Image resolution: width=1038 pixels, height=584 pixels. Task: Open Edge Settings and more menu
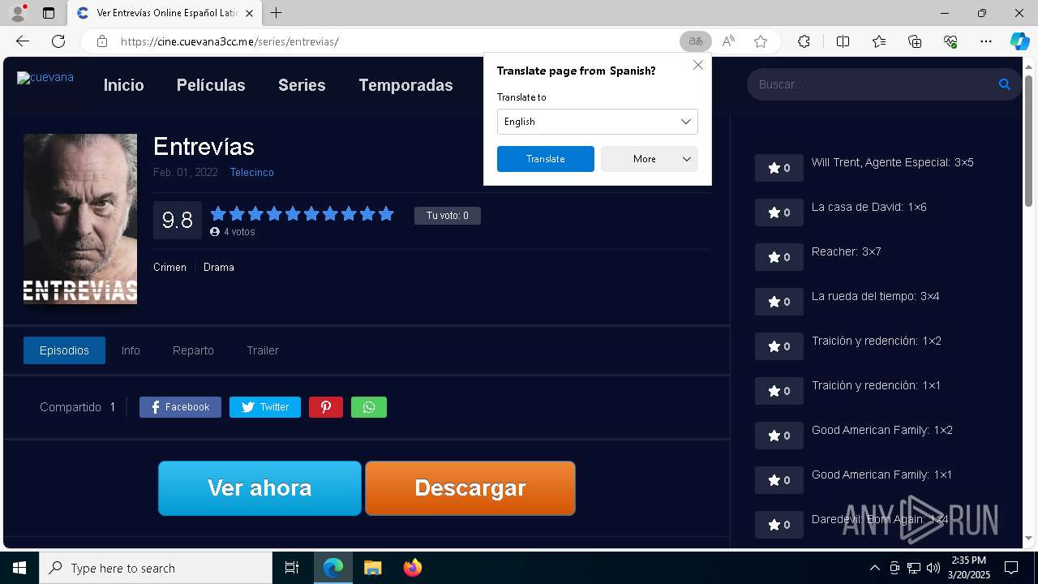986,41
